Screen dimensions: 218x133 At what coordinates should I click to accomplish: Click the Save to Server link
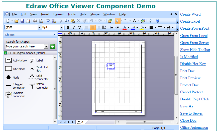[191, 113]
